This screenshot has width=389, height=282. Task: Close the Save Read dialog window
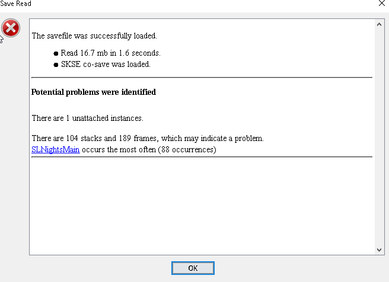click(x=382, y=3)
